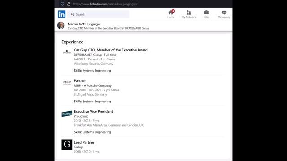Click the 2006 - 2010 · 4 yrs dates
The image size is (287, 161).
[87, 152]
